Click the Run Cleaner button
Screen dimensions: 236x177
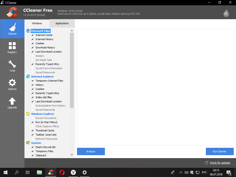(219, 151)
